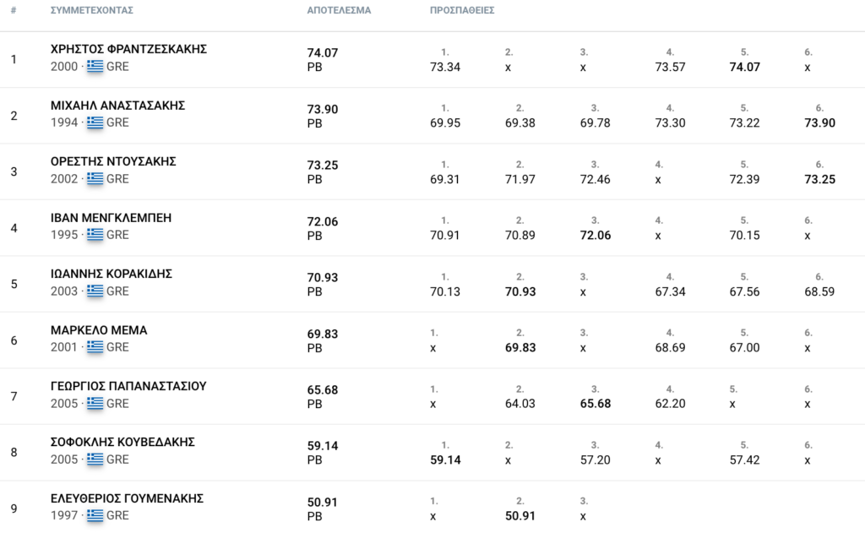Viewport: 865px width, 533px height.
Task: Click the # rank column header
Action: 14,10
